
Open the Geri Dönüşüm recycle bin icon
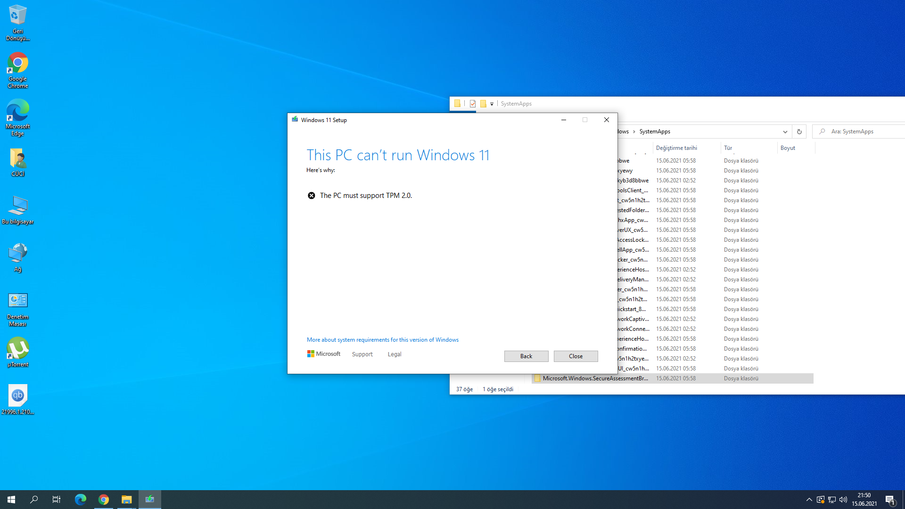pyautogui.click(x=18, y=23)
